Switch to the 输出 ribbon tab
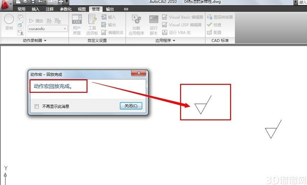The image size is (307, 185). [x=110, y=9]
